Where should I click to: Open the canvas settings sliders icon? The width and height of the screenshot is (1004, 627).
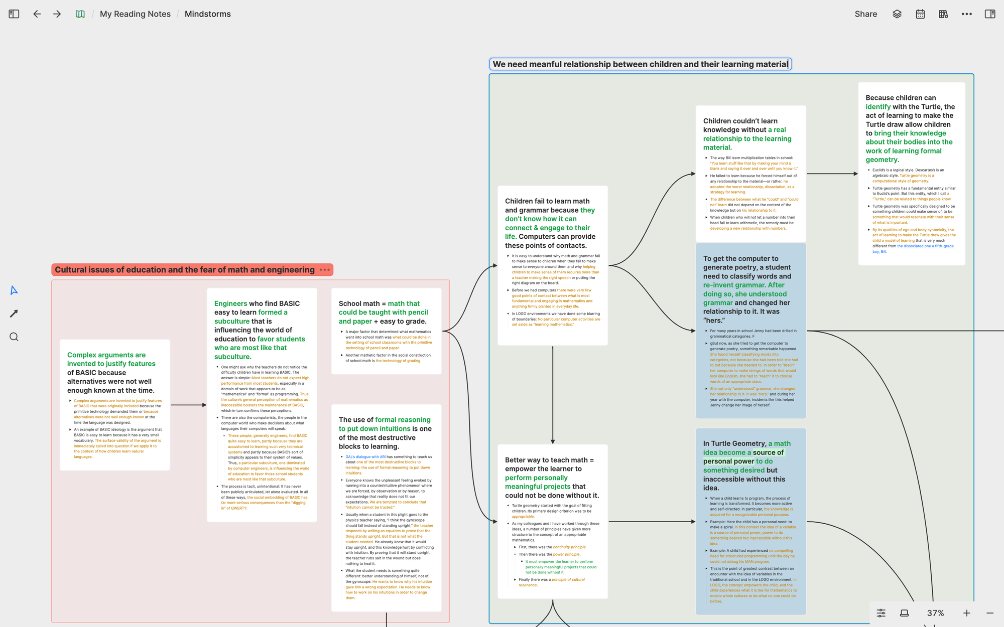coord(881,613)
